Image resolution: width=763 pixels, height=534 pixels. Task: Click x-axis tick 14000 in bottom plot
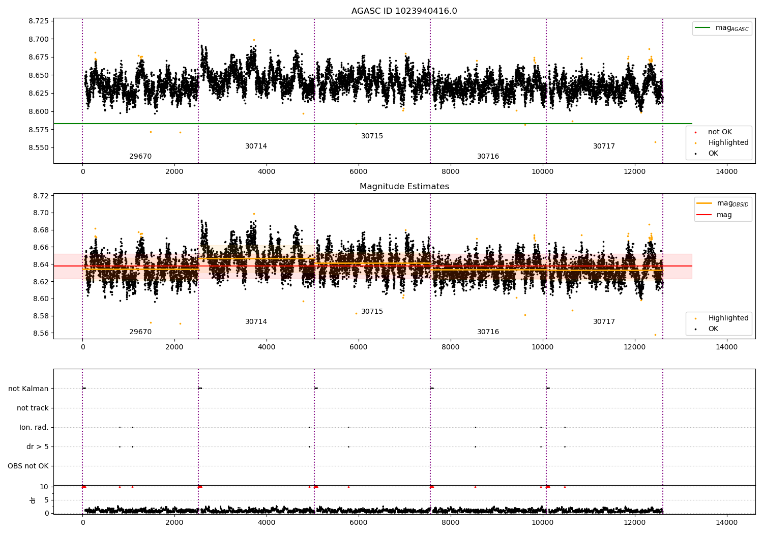(x=726, y=522)
